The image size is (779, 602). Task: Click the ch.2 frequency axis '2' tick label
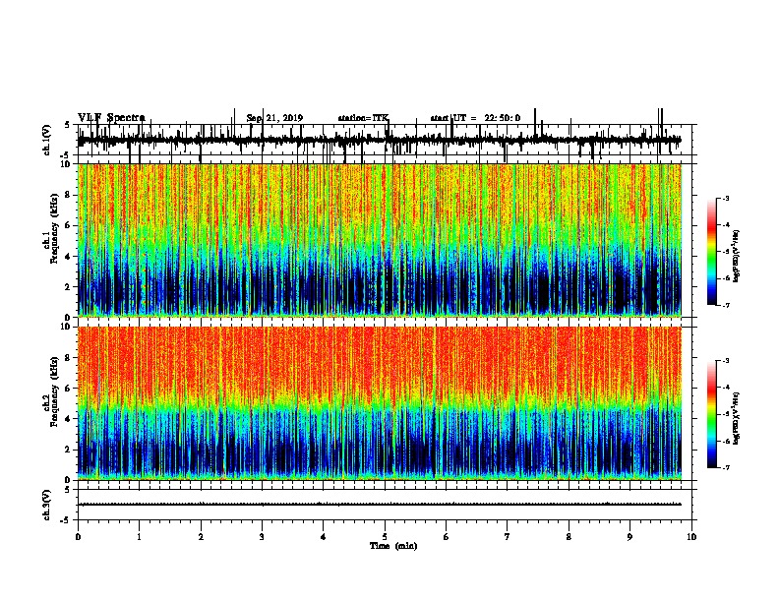[x=68, y=450]
